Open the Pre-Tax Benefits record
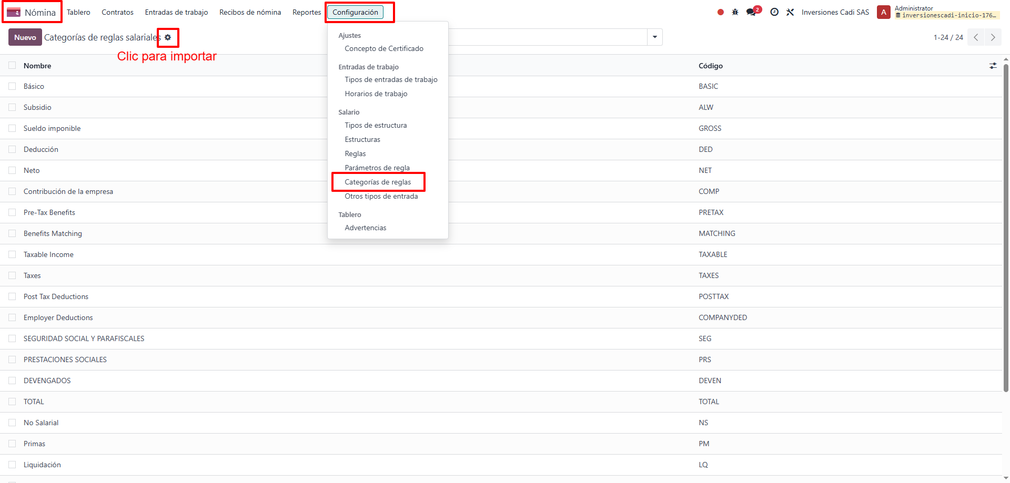The width and height of the screenshot is (1010, 483). 49,212
